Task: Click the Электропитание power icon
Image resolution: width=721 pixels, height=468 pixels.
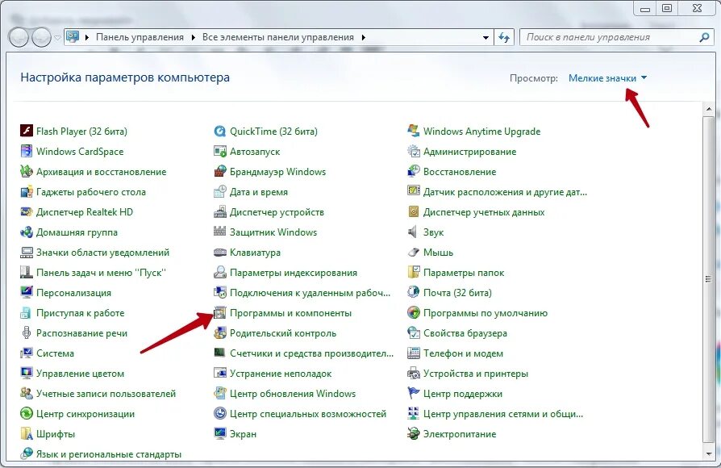Action: 414,434
